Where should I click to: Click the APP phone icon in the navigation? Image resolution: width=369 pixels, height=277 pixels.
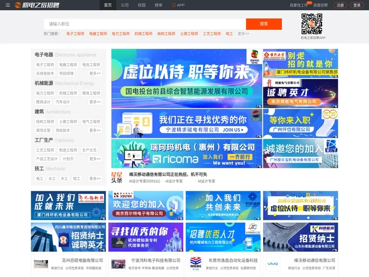point(174,5)
